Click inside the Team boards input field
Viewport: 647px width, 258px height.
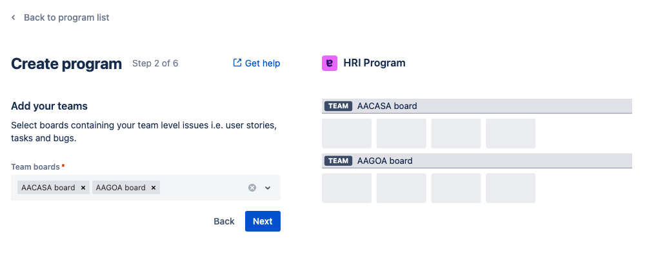click(200, 188)
